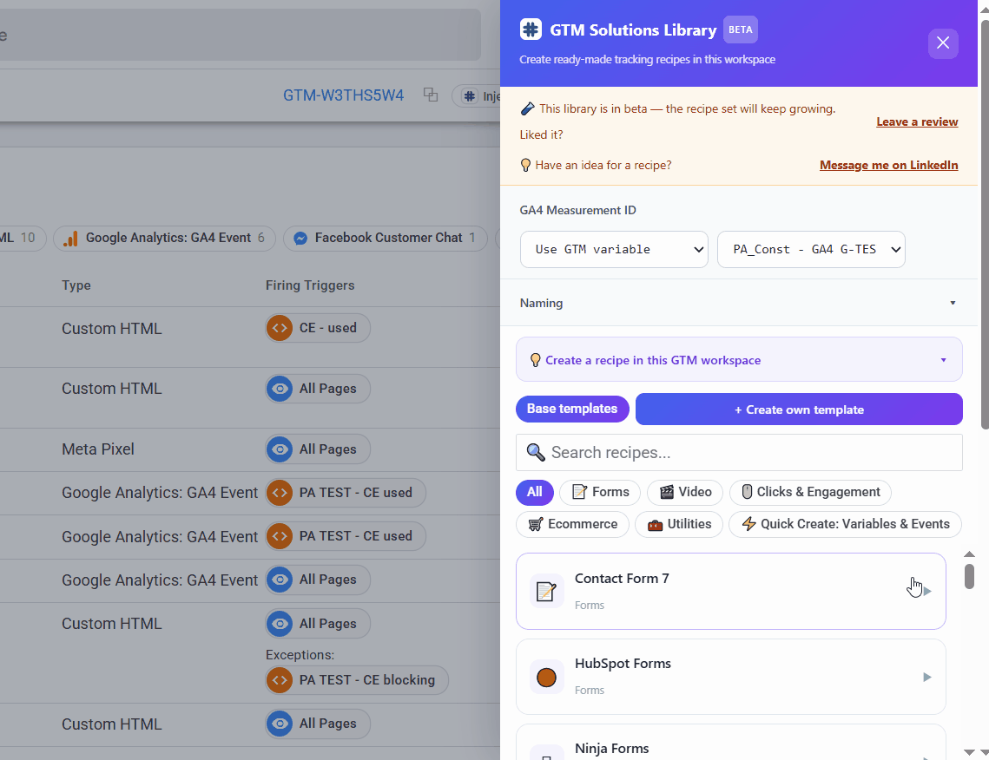Expand Create a recipe in this GTM workspace
The height and width of the screenshot is (760, 989).
click(739, 360)
